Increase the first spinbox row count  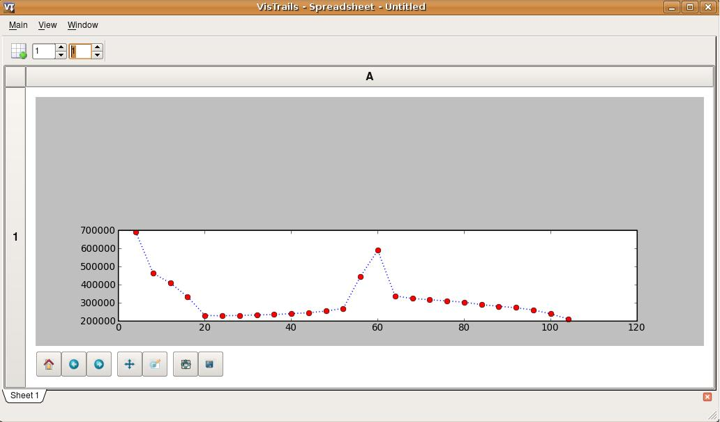(61, 47)
